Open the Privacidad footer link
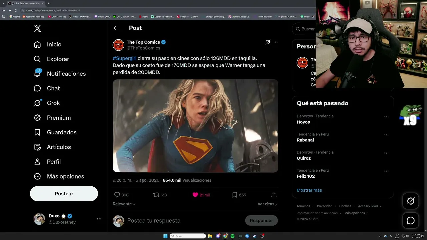 tap(325, 206)
